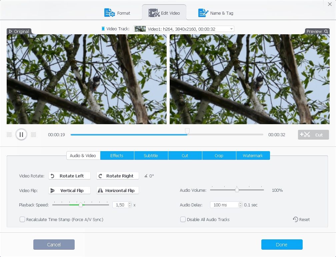Click the Audio Delay value field

click(224, 205)
